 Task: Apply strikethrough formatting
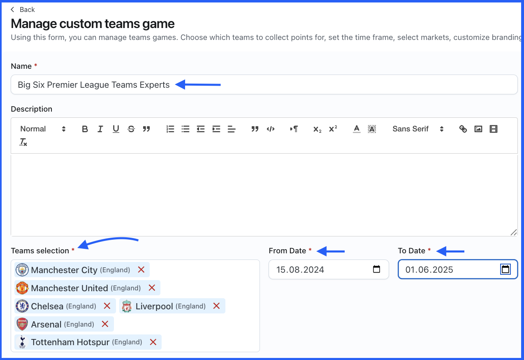pyautogui.click(x=131, y=129)
